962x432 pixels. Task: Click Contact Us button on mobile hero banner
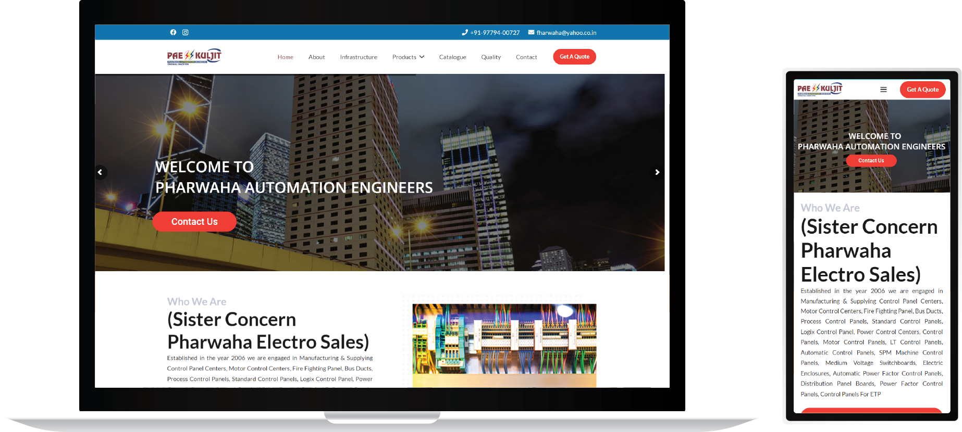[x=871, y=161]
